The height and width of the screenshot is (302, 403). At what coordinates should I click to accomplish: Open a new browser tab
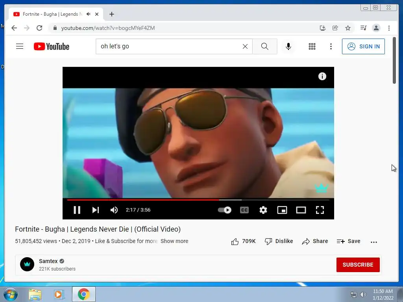111,14
